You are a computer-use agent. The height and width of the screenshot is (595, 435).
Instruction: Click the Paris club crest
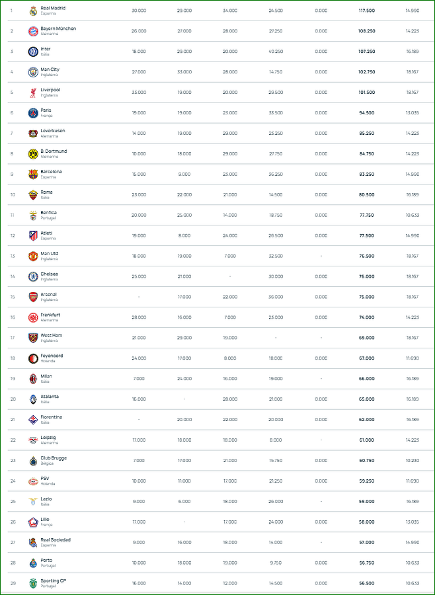pyautogui.click(x=34, y=113)
